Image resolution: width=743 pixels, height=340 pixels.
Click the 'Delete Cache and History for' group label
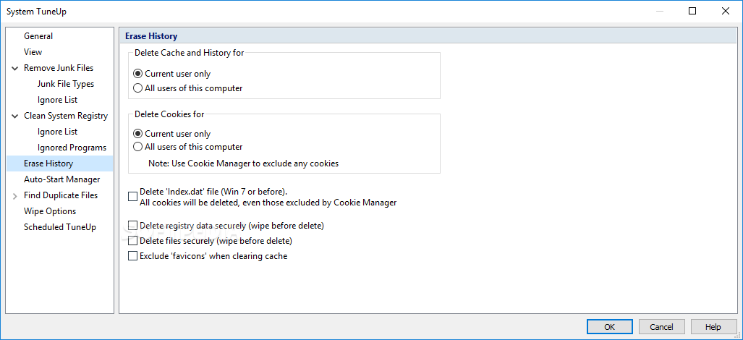(x=189, y=53)
